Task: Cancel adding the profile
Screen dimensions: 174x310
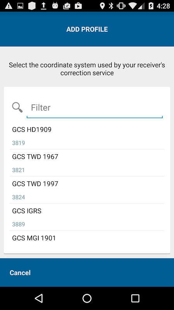Action: click(x=20, y=273)
